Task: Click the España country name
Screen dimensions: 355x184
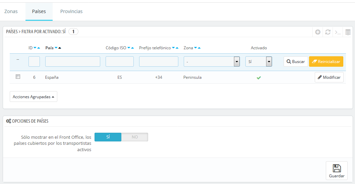Action: pos(52,77)
